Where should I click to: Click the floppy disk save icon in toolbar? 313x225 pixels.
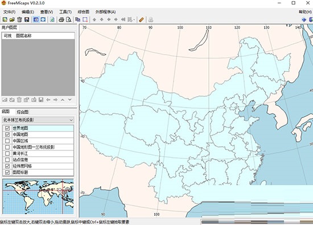[x=27, y=19]
